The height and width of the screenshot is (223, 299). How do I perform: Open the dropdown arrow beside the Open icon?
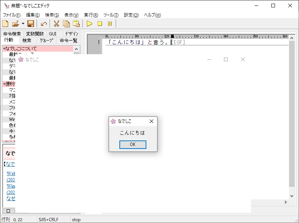click(23, 24)
